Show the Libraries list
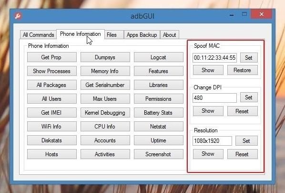 click(x=159, y=85)
